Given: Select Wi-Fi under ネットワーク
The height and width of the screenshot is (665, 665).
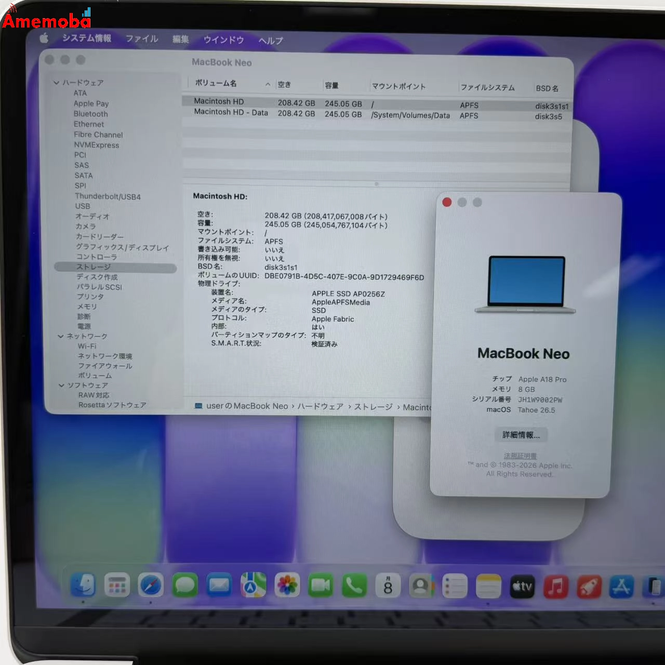Looking at the screenshot, I should (x=87, y=346).
